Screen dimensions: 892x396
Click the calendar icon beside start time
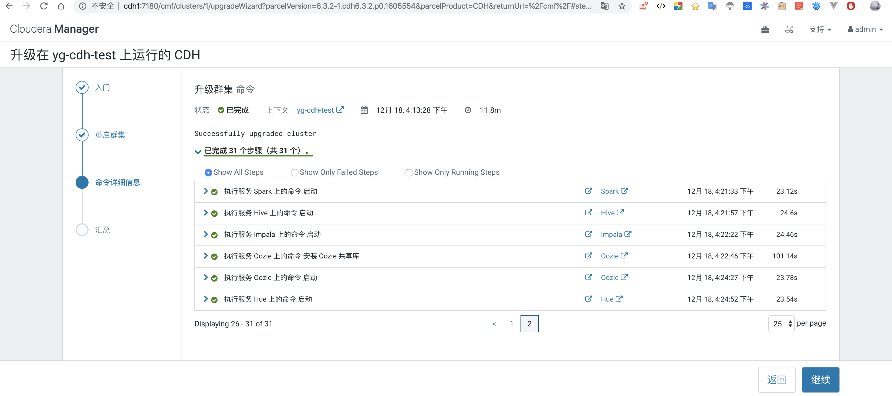pos(364,110)
